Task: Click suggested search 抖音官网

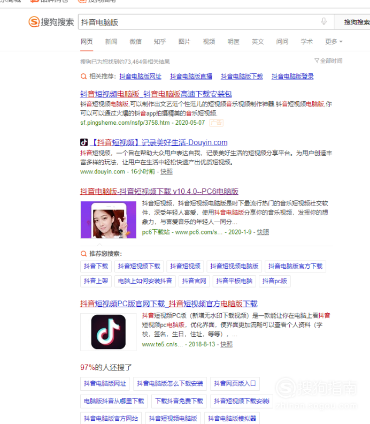Action: coord(194,281)
